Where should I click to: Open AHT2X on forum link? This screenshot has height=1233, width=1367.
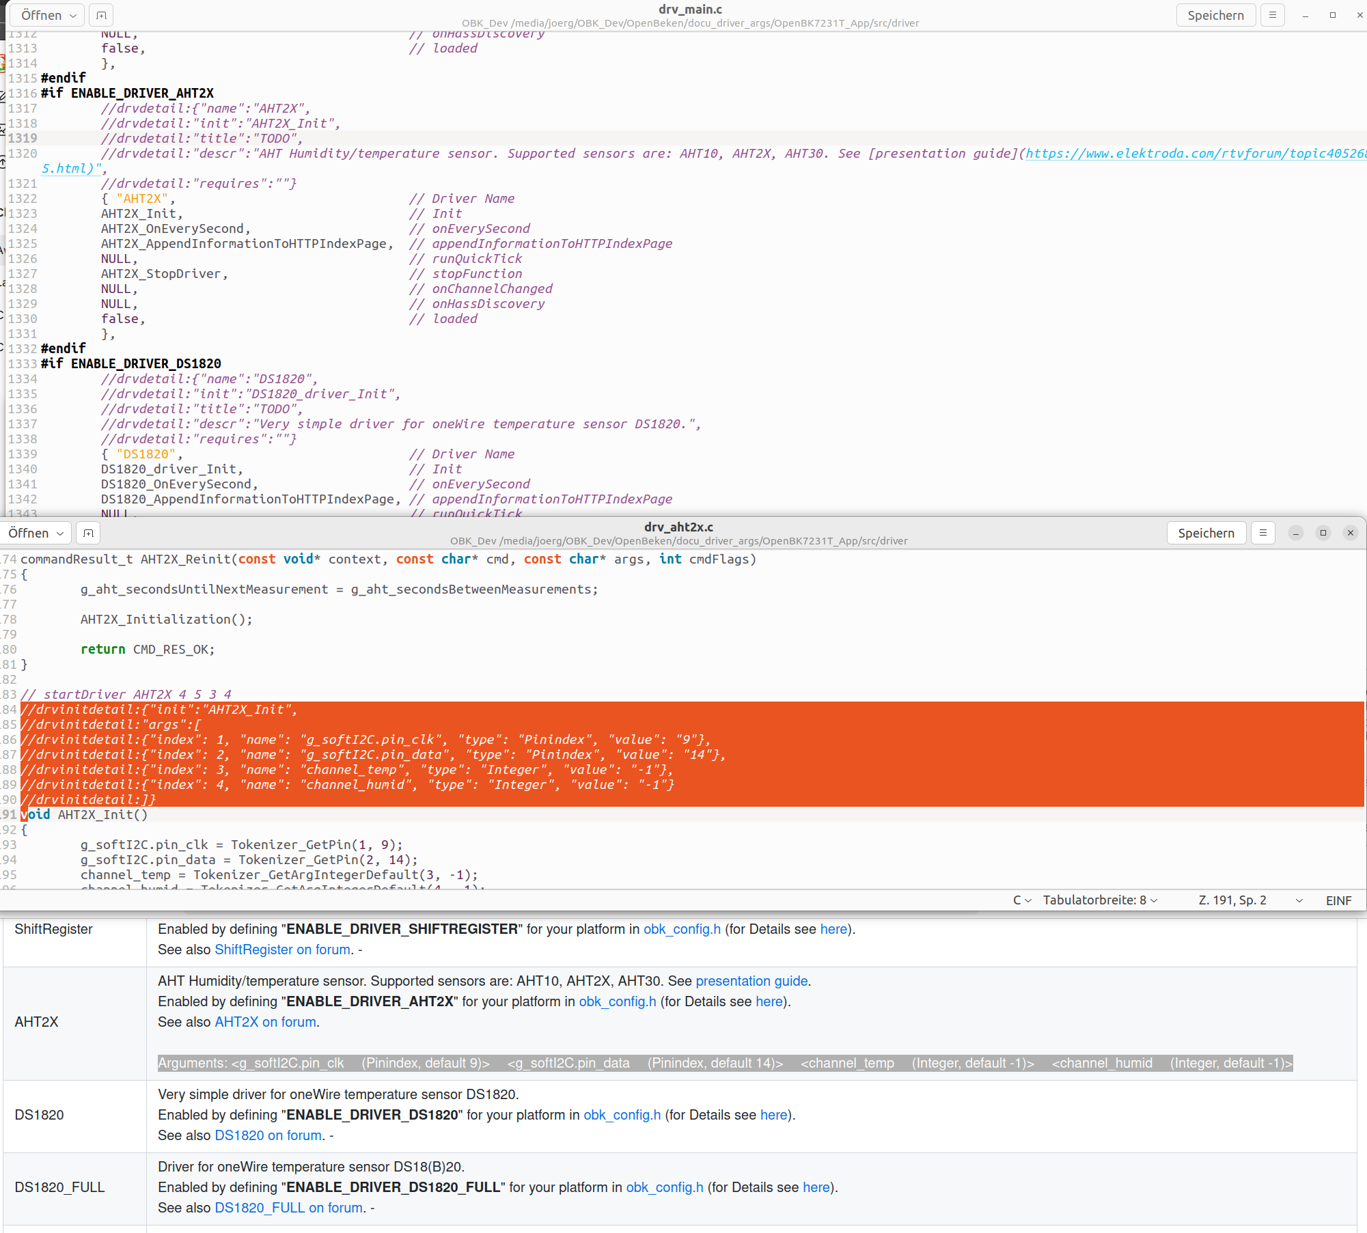265,1022
